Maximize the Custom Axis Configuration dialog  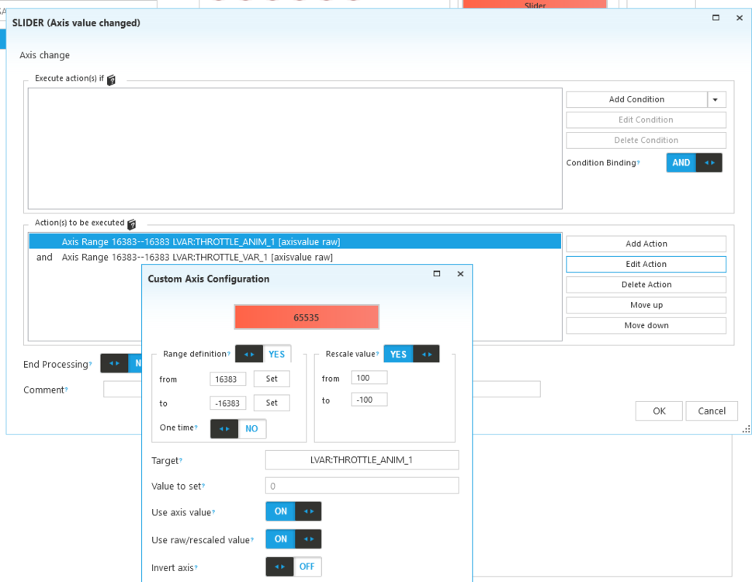437,274
